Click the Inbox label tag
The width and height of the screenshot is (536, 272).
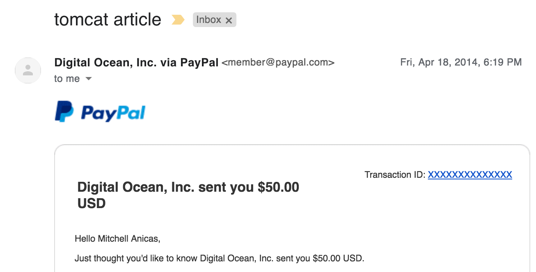click(x=208, y=20)
